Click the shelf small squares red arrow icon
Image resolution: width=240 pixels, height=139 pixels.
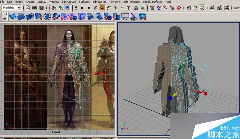pyautogui.click(x=56, y=16)
